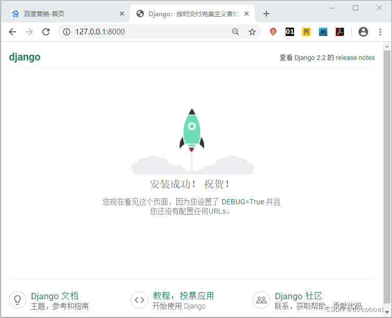Open the Django 社区 link
Screen dimensions: 392x318
299,296
